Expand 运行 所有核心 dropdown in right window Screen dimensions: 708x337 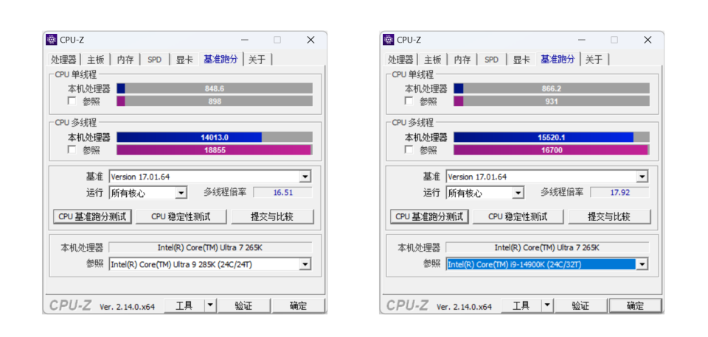coord(518,194)
